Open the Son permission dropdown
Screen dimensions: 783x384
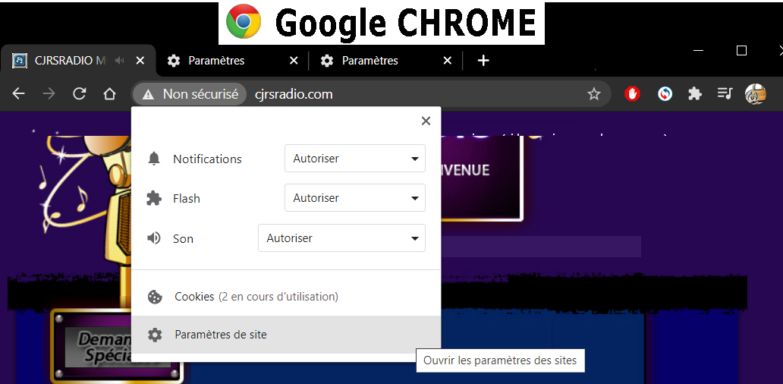(341, 238)
